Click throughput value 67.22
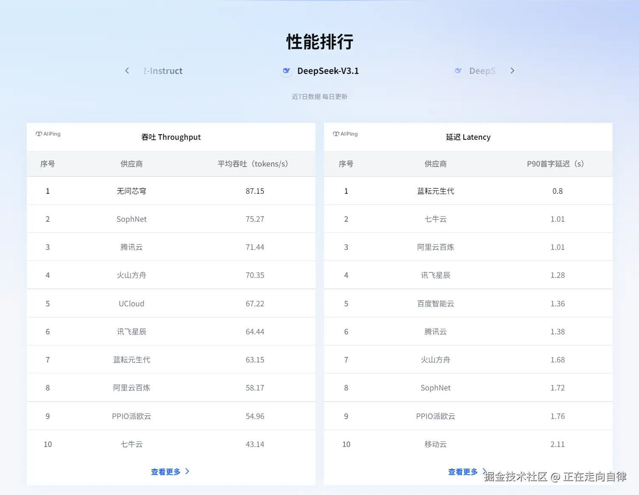 click(x=255, y=304)
